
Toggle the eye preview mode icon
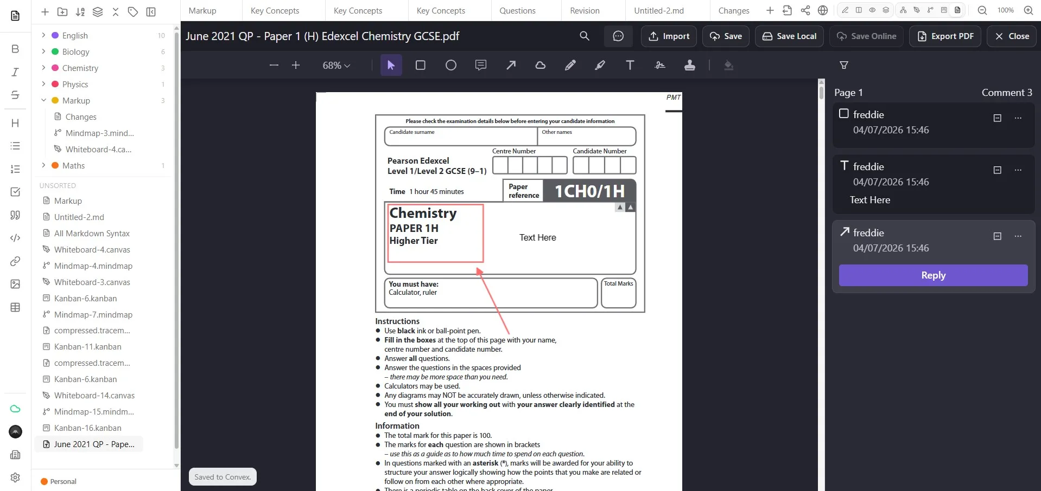[x=872, y=10]
